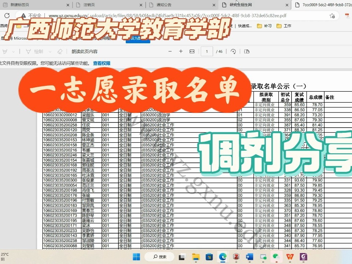
Task: Open 绘制 draw options dropdown arrow
Action: [50, 52]
